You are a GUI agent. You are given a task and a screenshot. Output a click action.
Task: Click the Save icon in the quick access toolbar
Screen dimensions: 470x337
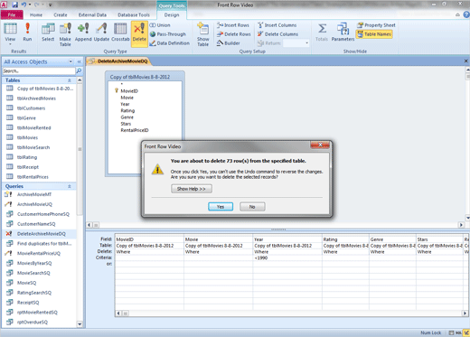(14, 5)
